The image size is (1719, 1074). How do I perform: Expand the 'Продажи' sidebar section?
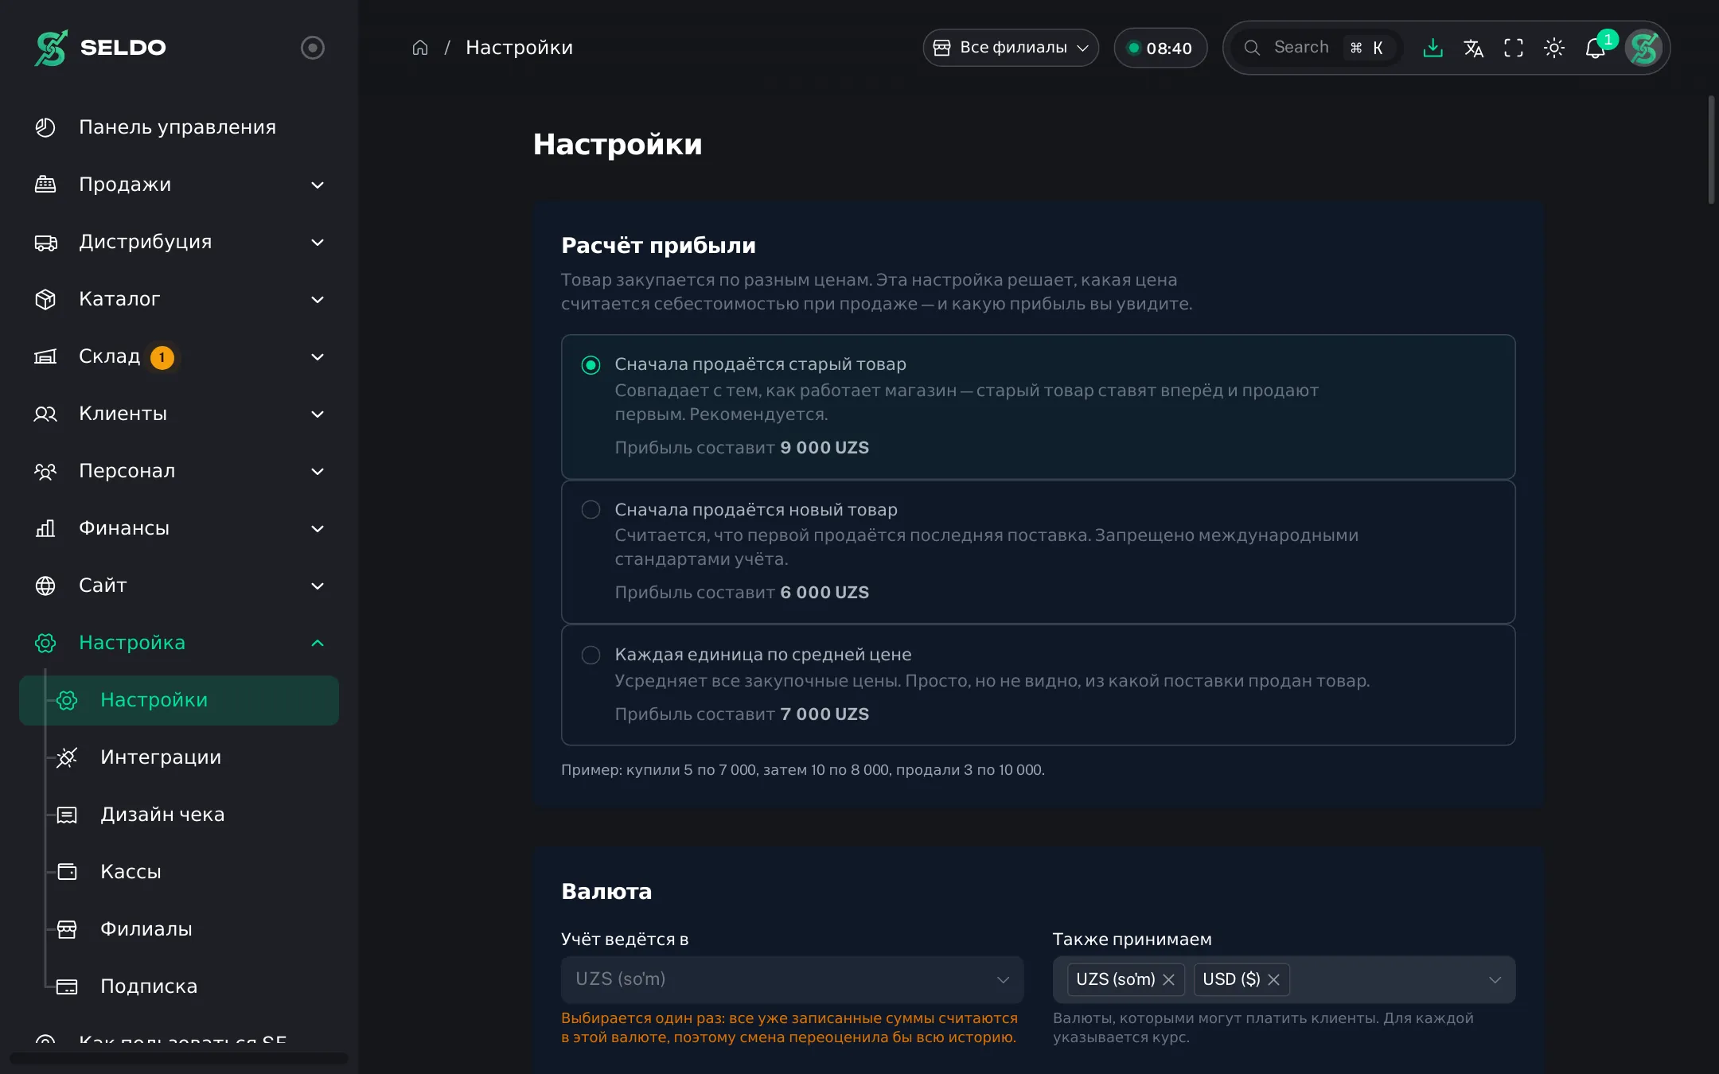point(180,185)
